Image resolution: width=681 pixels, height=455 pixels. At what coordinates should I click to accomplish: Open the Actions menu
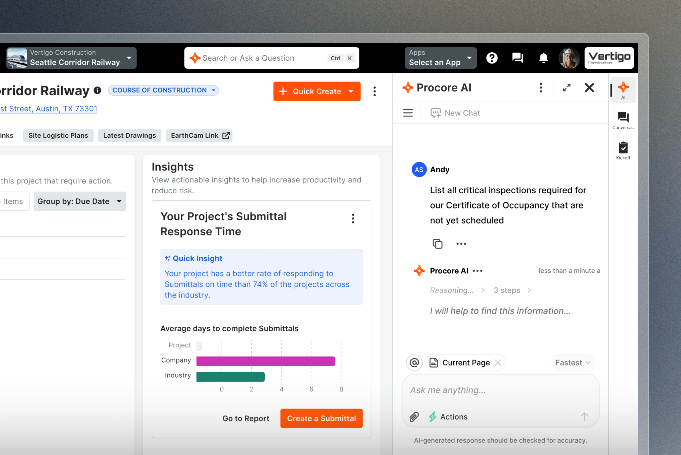[448, 417]
